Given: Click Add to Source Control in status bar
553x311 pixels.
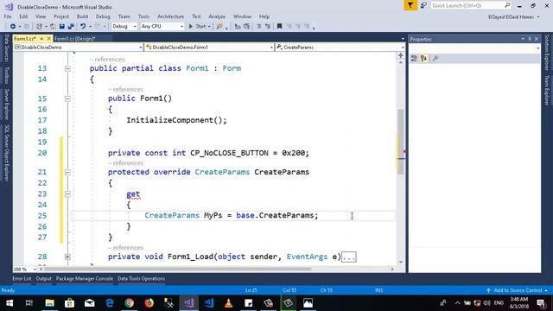Looking at the screenshot, I should 518,290.
